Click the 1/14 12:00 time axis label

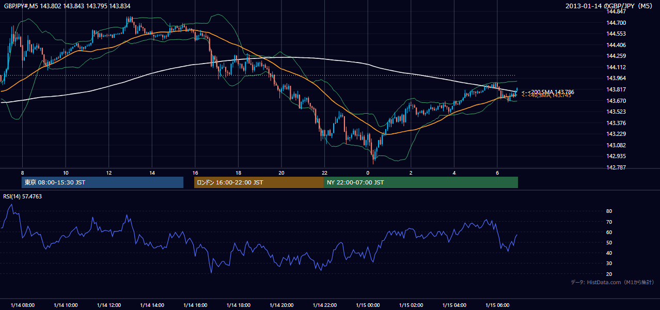[109, 305]
